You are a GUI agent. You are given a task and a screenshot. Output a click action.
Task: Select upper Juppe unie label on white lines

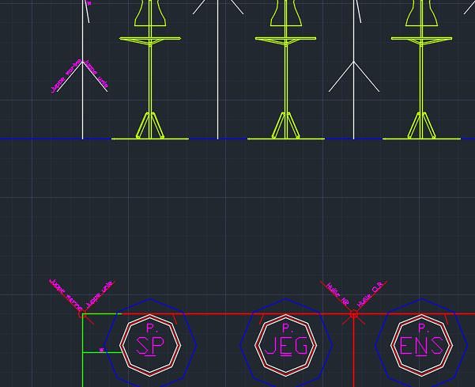pos(97,74)
